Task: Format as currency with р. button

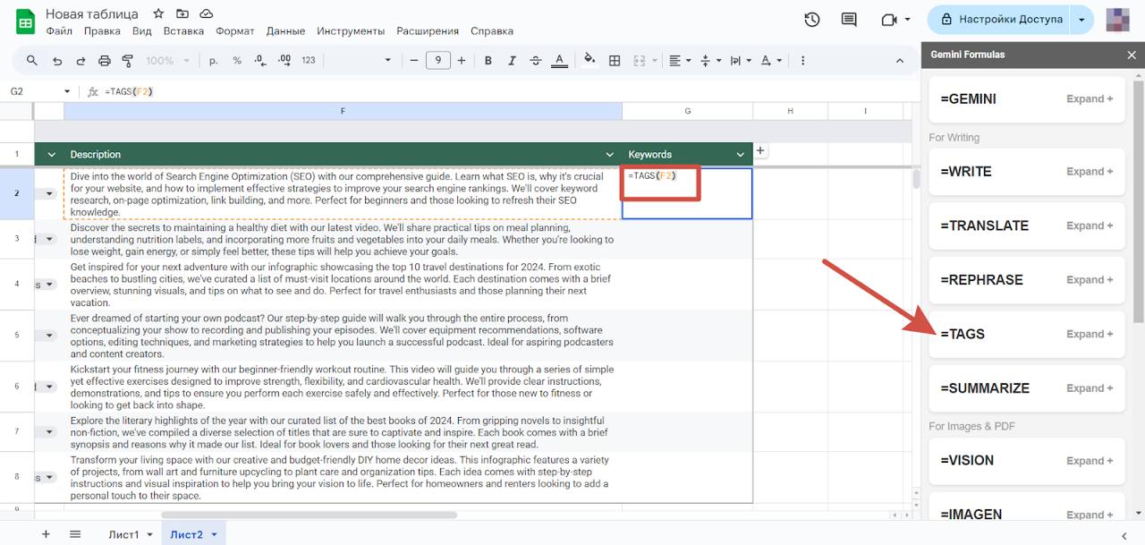Action: pyautogui.click(x=214, y=61)
